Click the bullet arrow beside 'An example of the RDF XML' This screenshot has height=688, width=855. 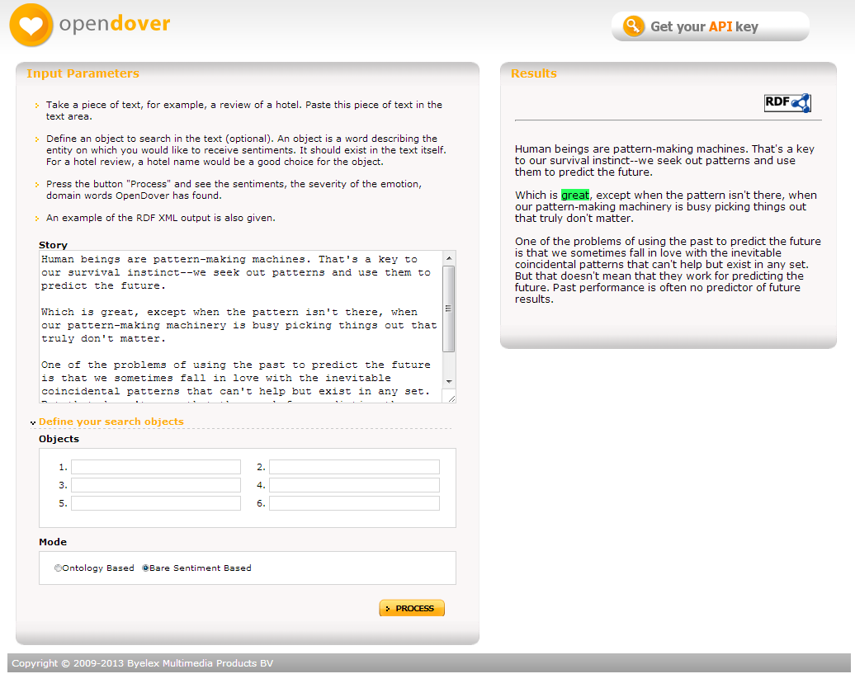37,219
